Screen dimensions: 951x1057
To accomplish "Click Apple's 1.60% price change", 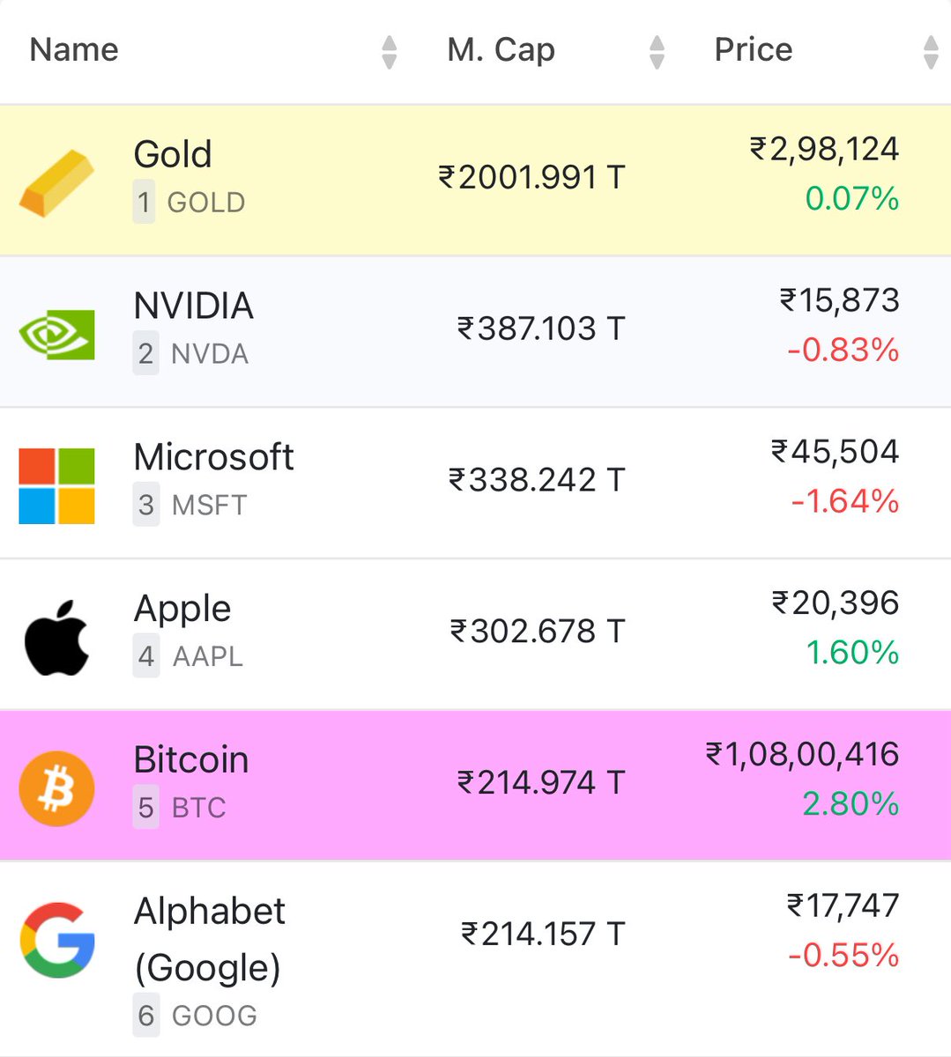I will [x=852, y=653].
